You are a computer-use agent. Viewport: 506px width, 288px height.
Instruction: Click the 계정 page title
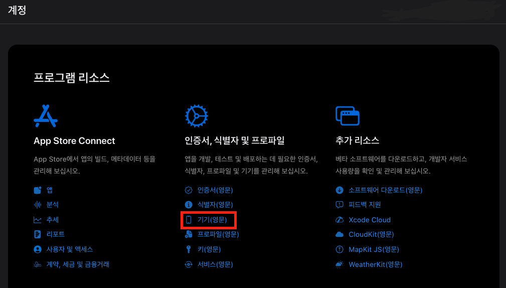(17, 10)
